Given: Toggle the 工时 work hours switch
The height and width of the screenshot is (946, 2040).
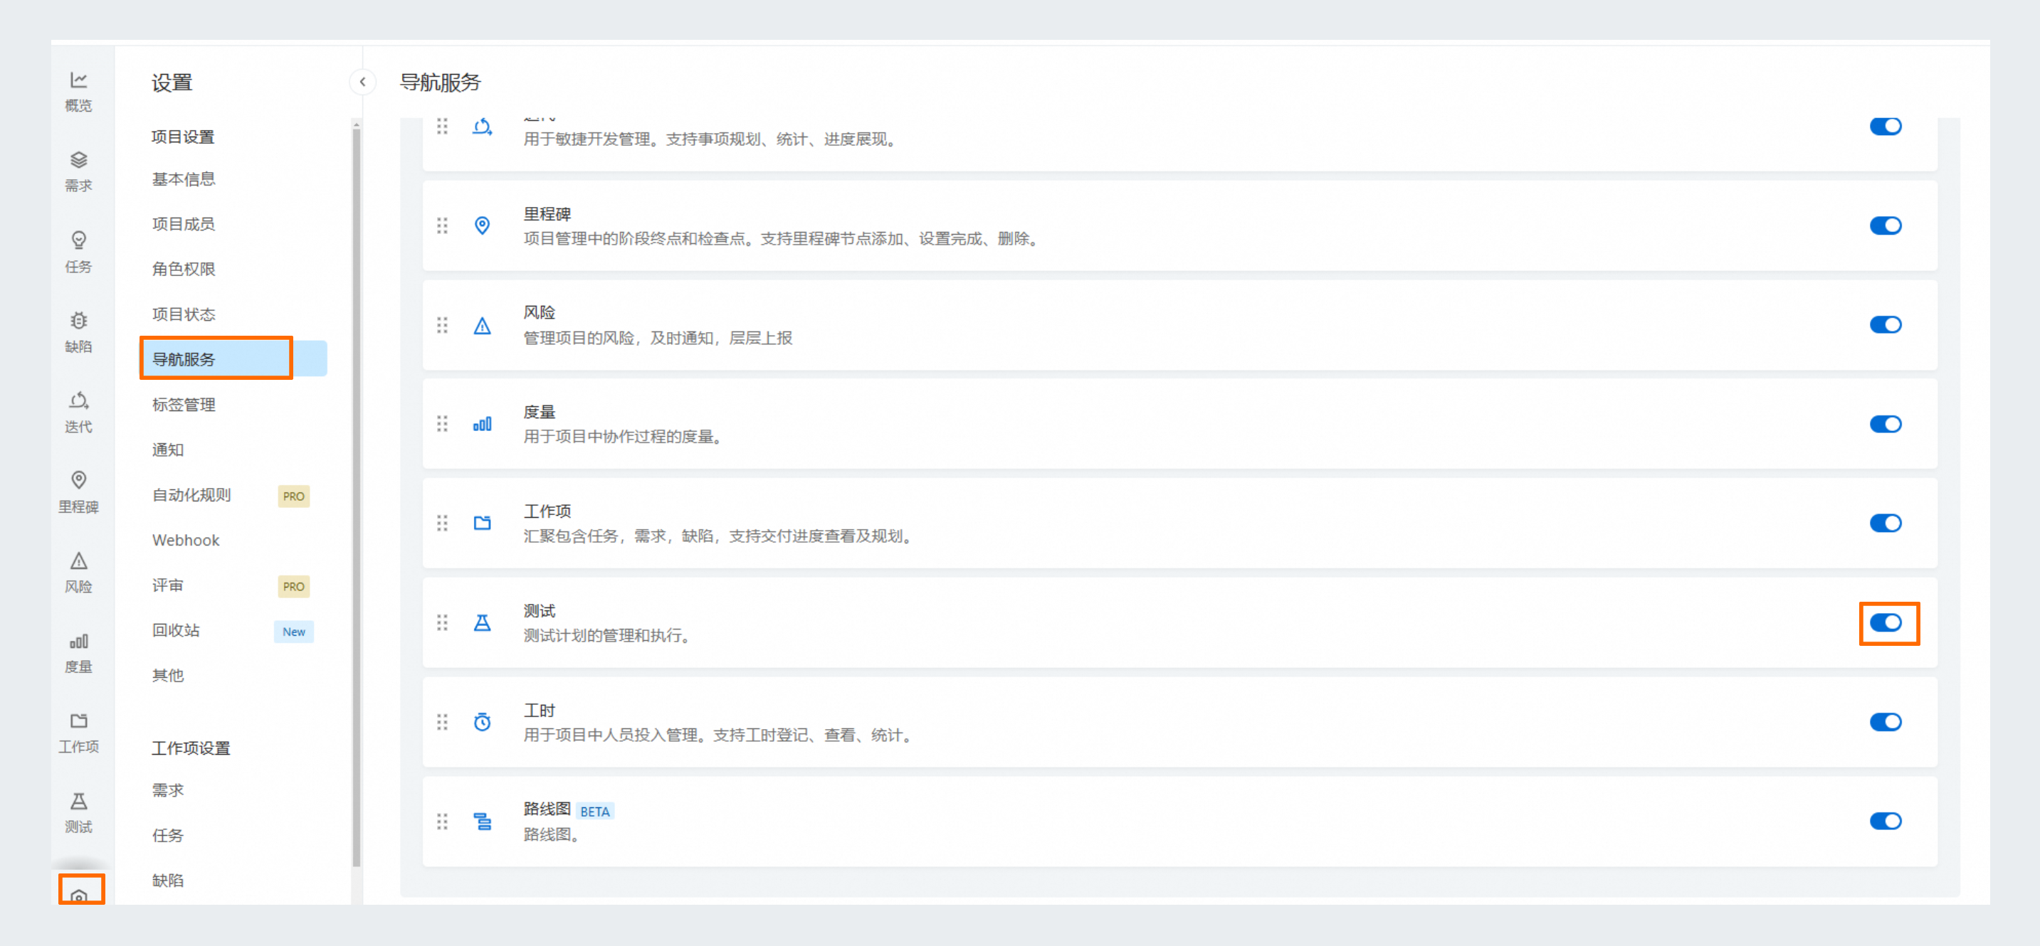Looking at the screenshot, I should point(1886,722).
